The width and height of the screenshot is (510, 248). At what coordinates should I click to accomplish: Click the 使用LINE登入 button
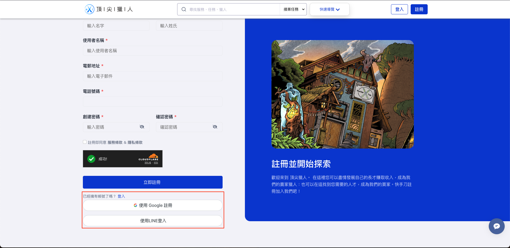(x=152, y=220)
